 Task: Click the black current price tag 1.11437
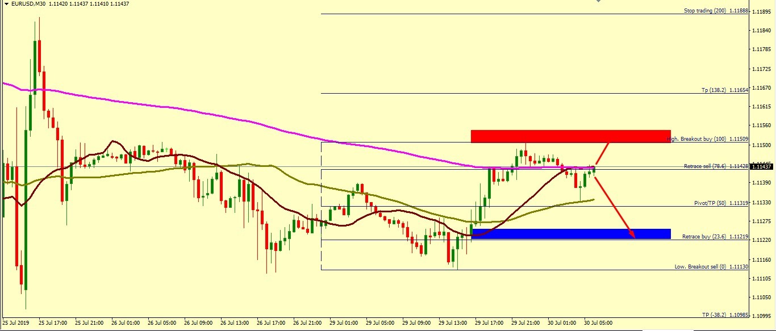click(x=762, y=166)
